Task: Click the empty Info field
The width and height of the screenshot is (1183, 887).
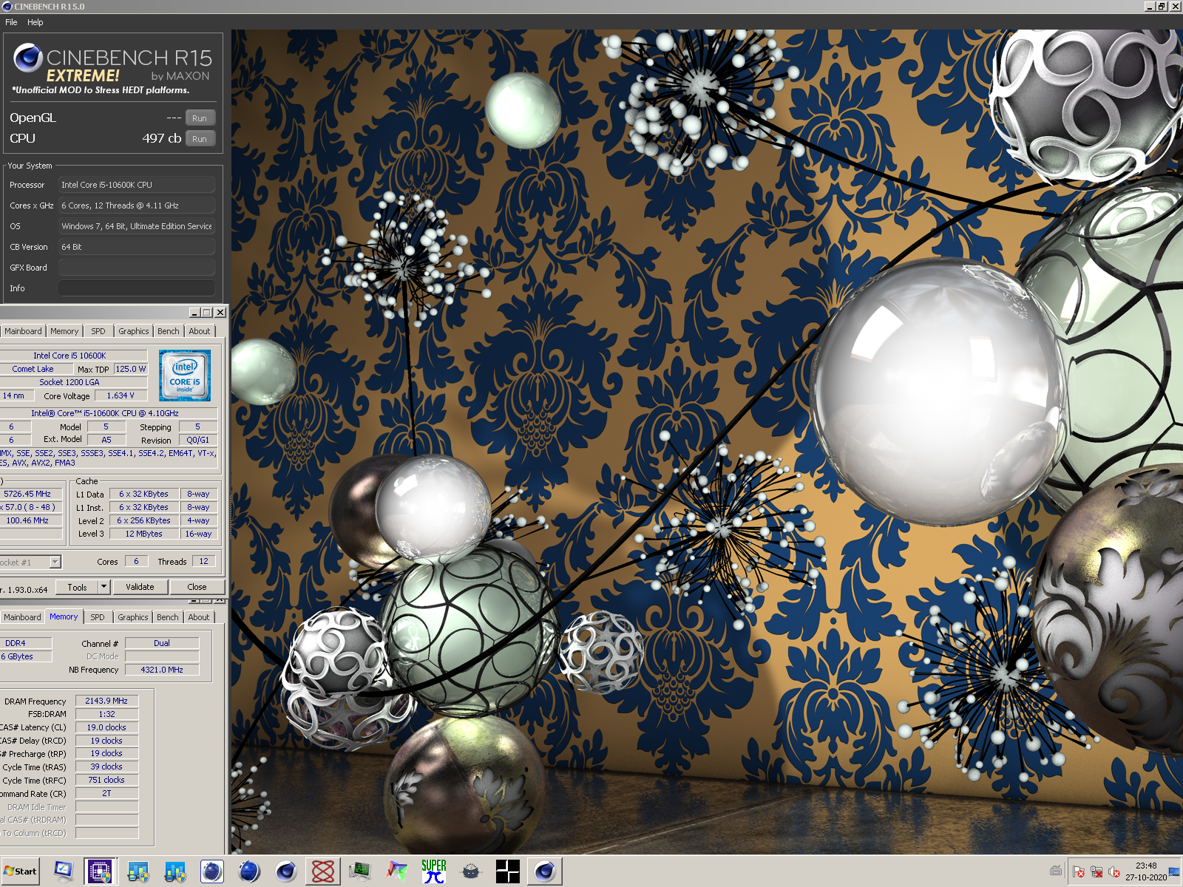Action: click(x=137, y=288)
